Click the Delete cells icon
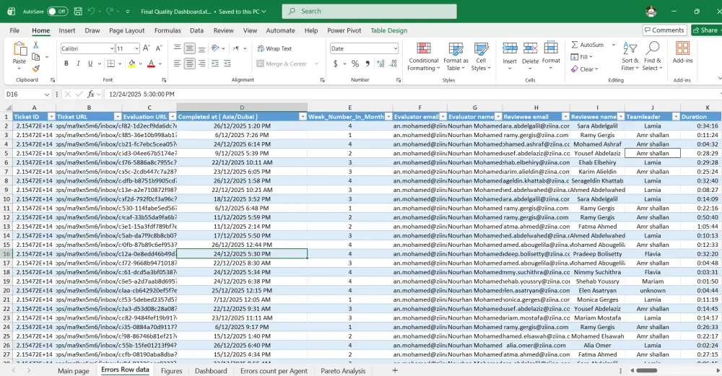The height and width of the screenshot is (376, 722). pos(530,48)
